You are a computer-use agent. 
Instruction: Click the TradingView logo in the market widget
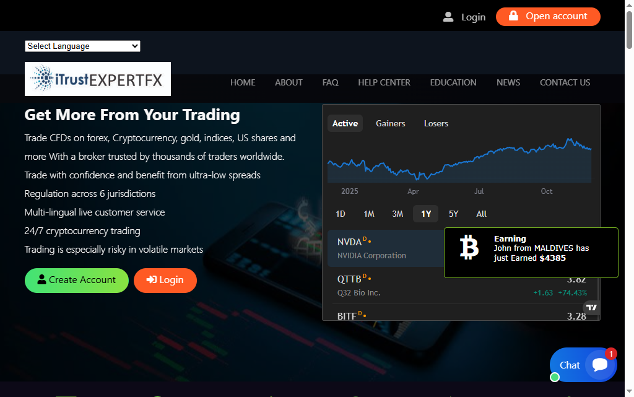click(591, 307)
